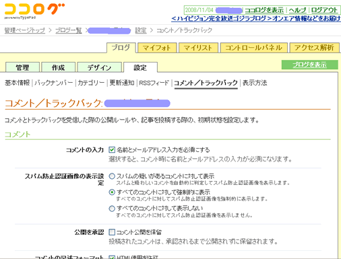Click the スパム防止認証画像の表示設定 label
The width and height of the screenshot is (341, 259).
(64, 180)
